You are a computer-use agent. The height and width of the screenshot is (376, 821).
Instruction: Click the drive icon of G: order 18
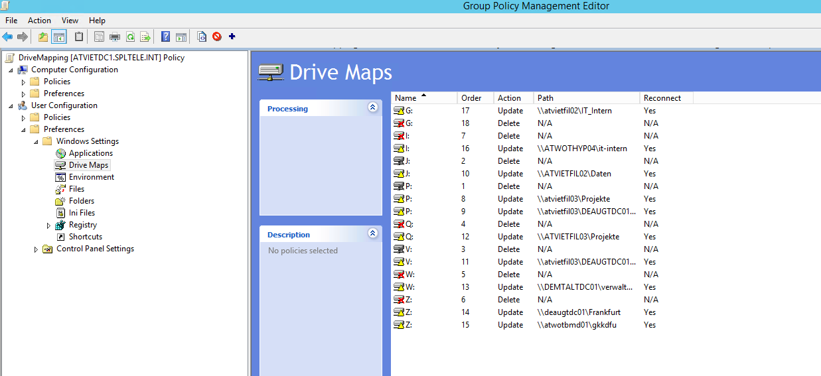[399, 123]
